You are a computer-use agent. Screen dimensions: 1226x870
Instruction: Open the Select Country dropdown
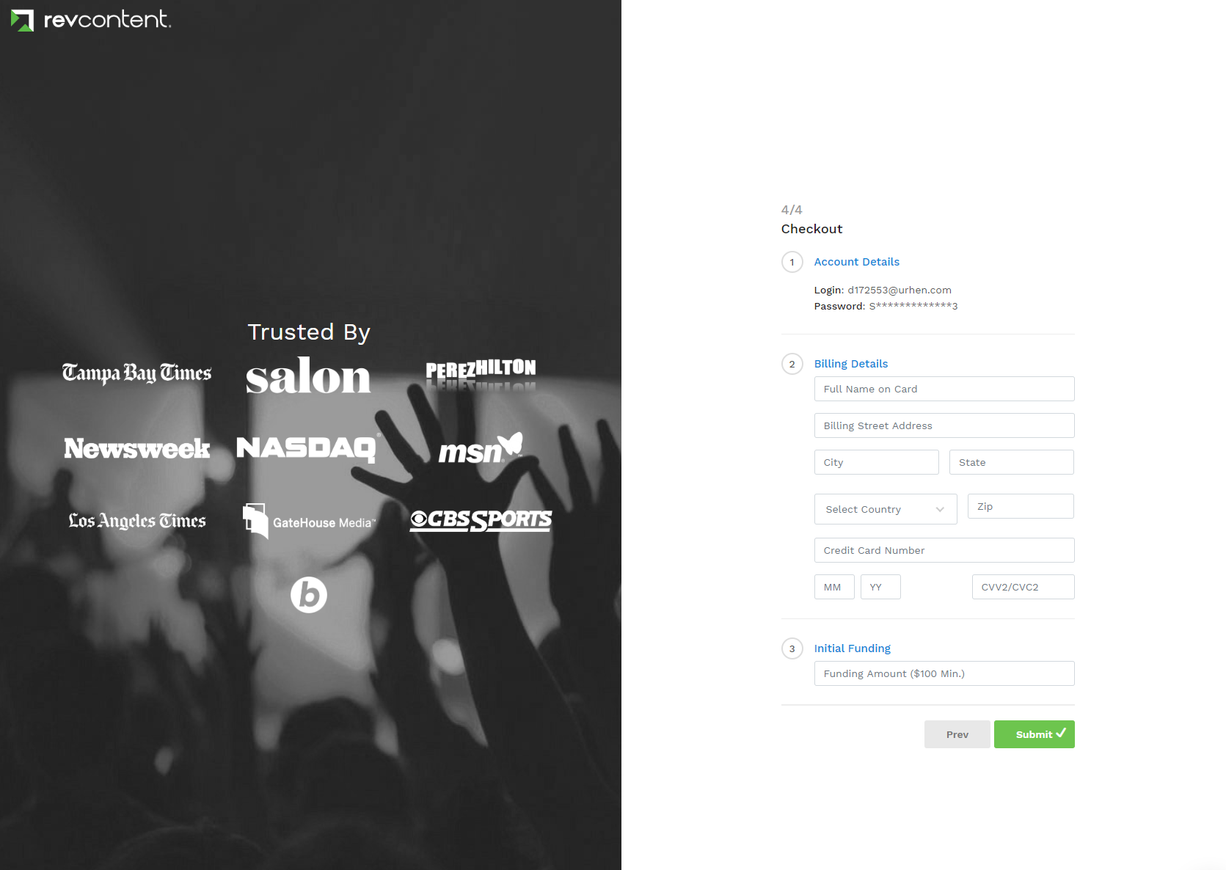pos(886,509)
